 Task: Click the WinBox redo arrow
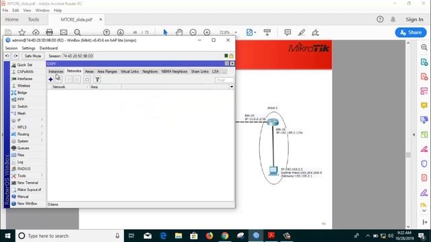pos(15,56)
